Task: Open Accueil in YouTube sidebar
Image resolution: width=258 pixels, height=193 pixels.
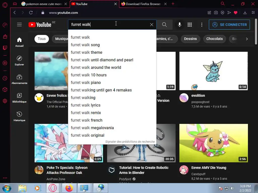Action: pyautogui.click(x=19, y=42)
